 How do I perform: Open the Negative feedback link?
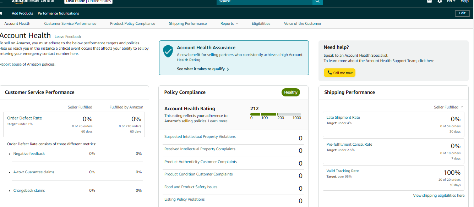click(x=29, y=154)
